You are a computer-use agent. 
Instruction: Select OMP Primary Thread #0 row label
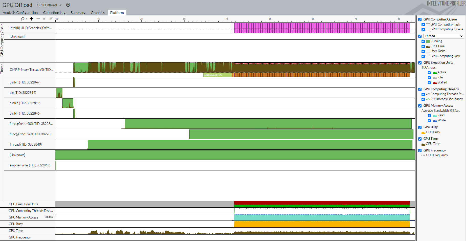[x=31, y=70]
